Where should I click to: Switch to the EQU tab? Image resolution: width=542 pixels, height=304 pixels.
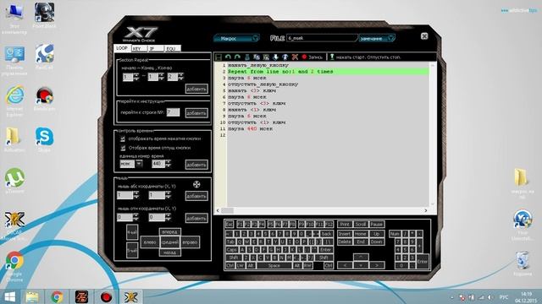tap(173, 48)
